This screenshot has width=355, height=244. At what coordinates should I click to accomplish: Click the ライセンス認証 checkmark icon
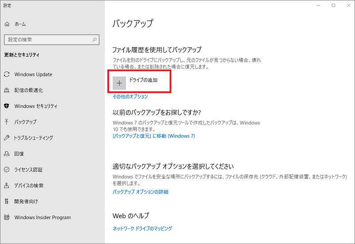[7, 169]
